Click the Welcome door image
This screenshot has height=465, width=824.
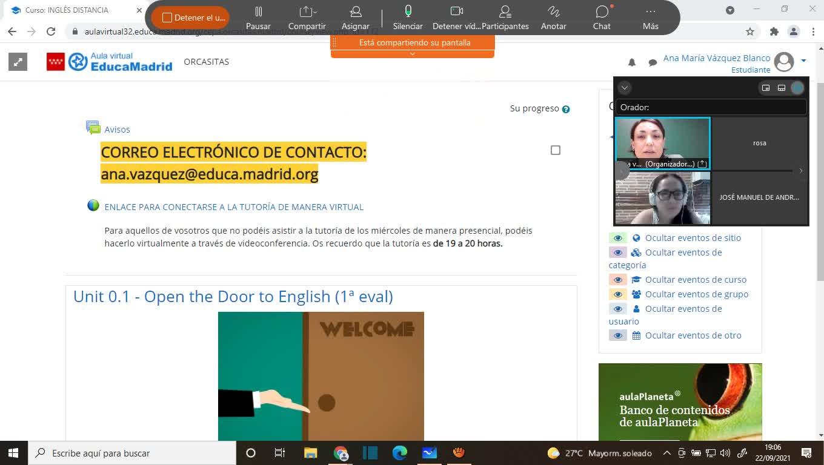tap(321, 376)
